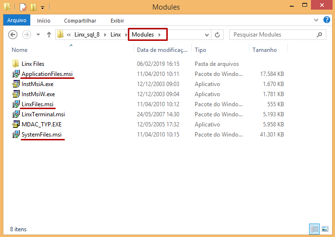The image size is (335, 237).
Task: Expand the ribbon with the chevron
Action: [316, 20]
